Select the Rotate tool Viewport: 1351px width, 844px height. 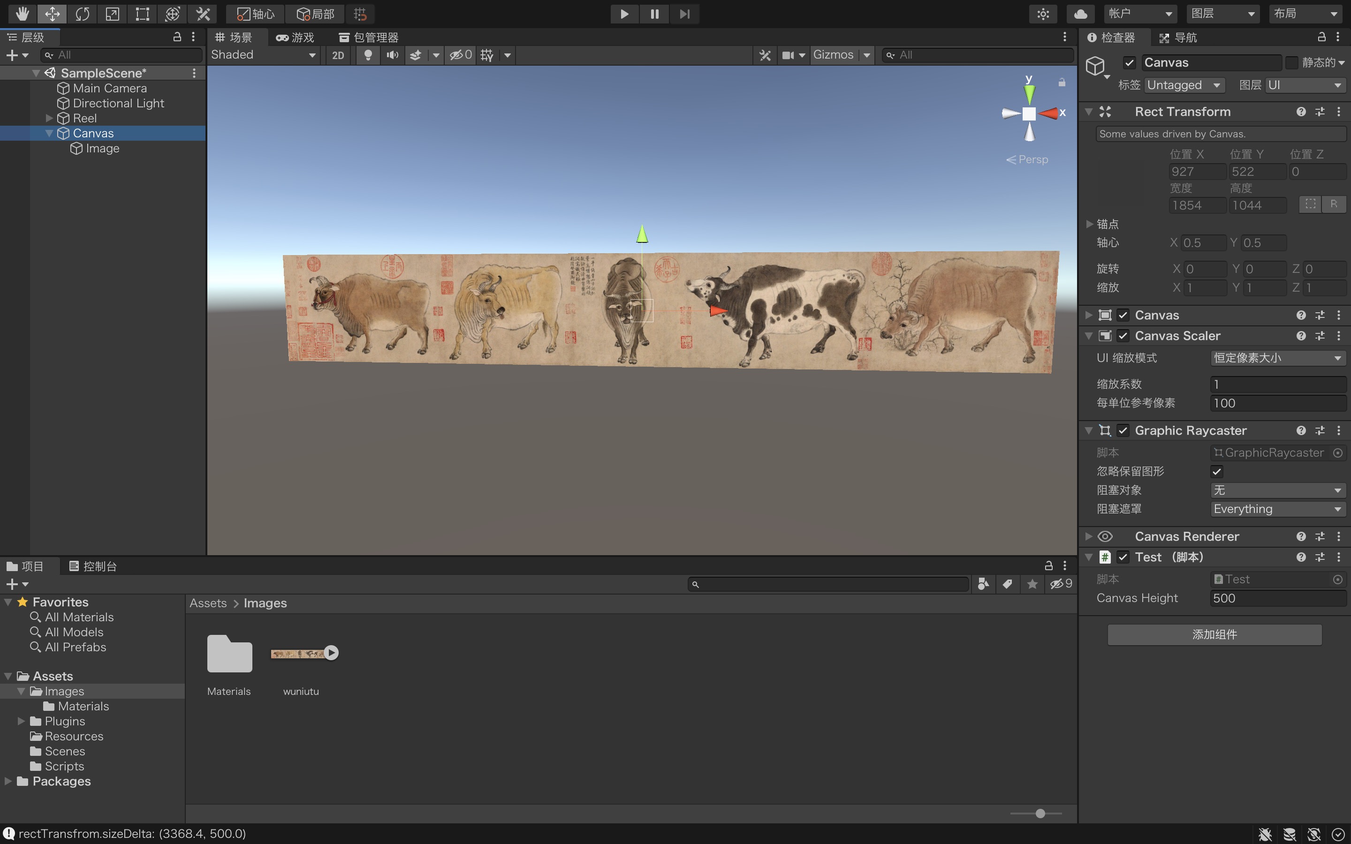coord(82,14)
